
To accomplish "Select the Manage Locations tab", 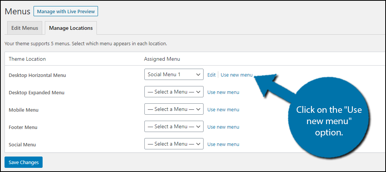I will pos(71,28).
